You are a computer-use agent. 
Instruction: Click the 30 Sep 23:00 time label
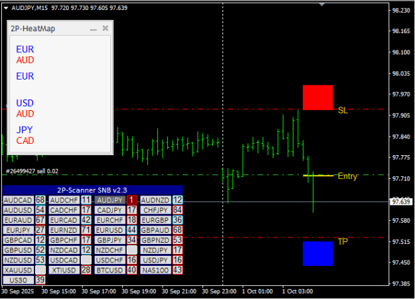(219, 291)
